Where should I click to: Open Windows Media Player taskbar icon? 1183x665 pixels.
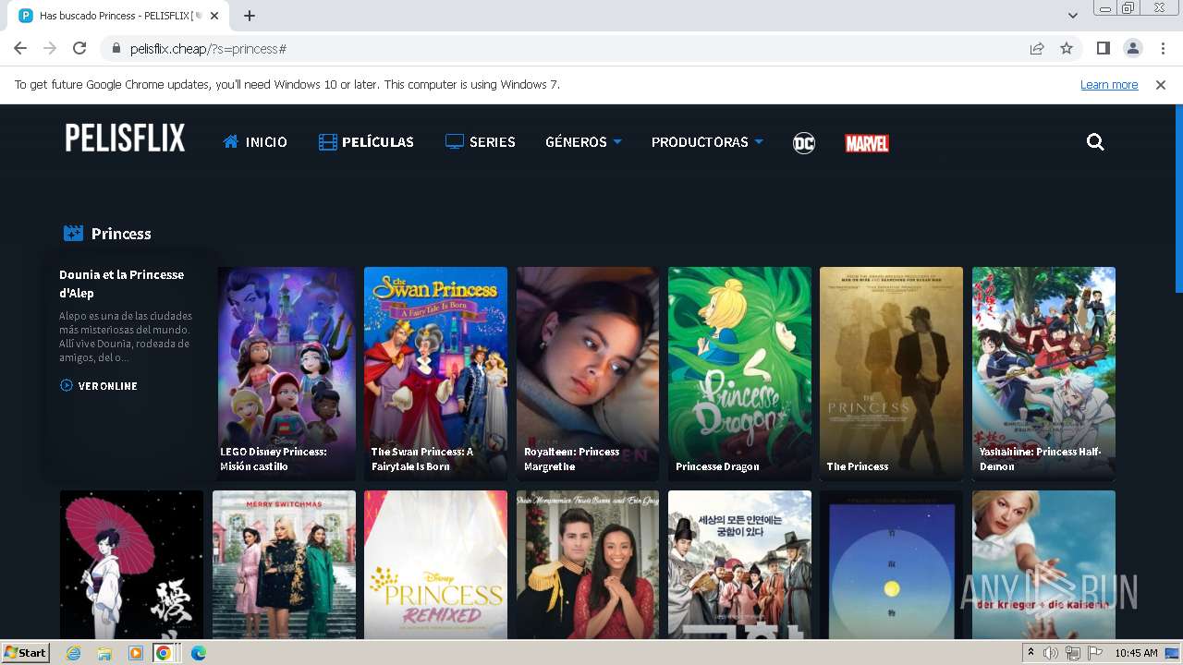coord(136,653)
